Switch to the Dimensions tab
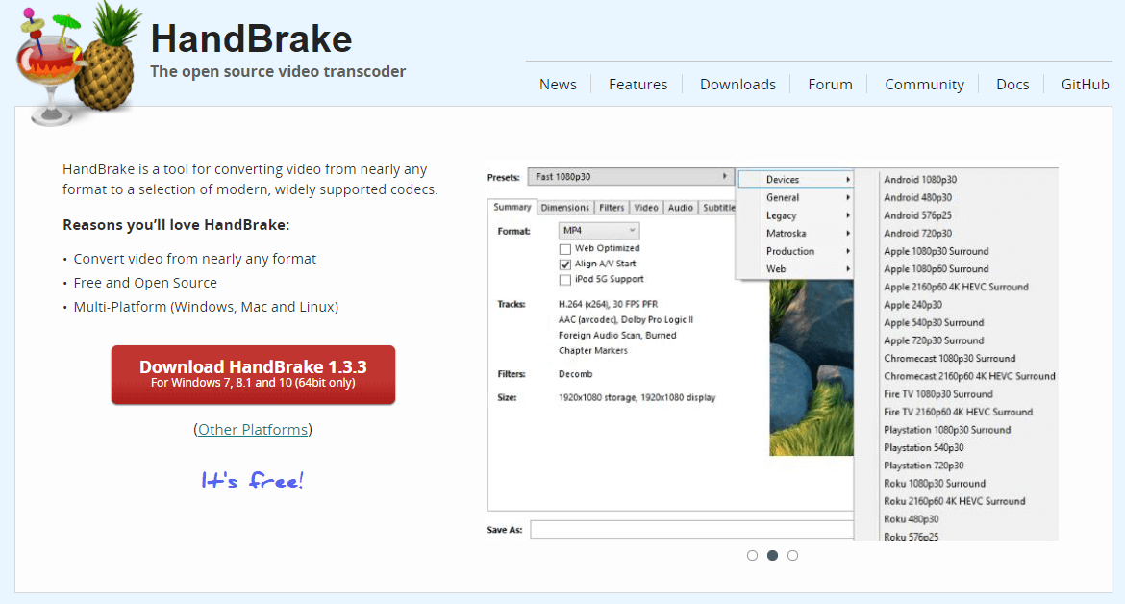Image resolution: width=1125 pixels, height=604 pixels. (x=564, y=208)
